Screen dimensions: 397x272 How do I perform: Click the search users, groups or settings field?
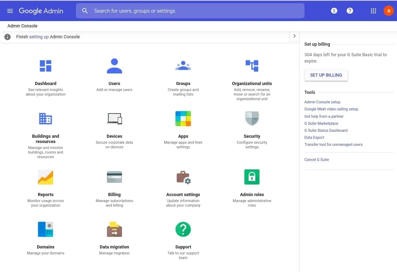190,11
